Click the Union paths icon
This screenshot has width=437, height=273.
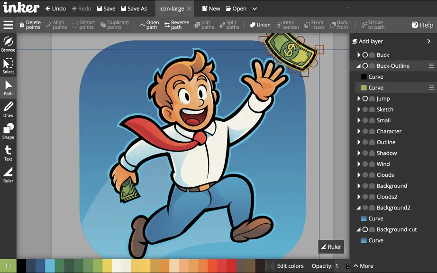260,25
